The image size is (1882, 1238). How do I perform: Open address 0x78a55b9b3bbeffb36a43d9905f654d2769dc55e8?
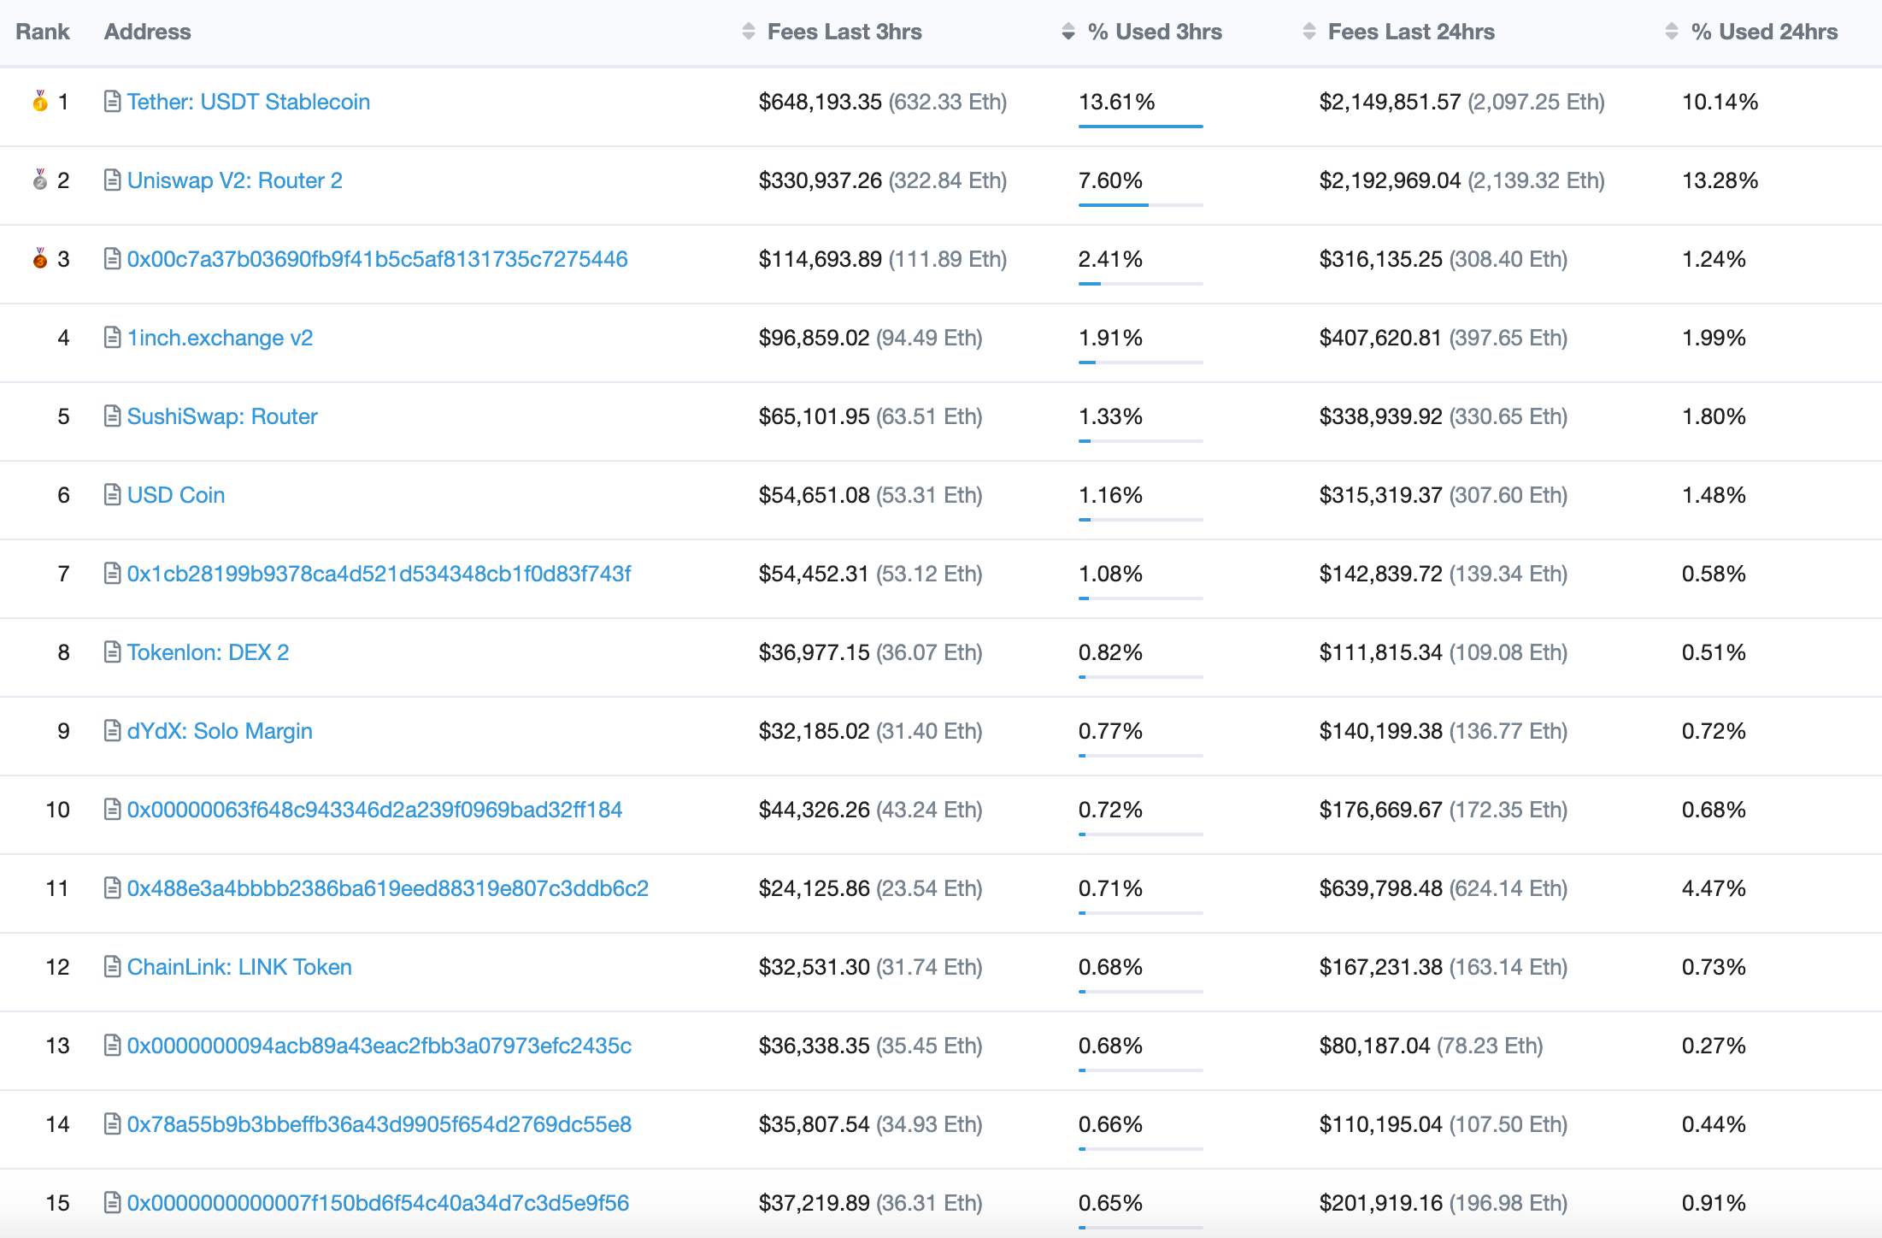[379, 1124]
